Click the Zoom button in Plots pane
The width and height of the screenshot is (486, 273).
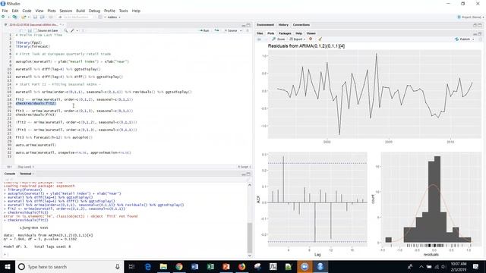point(279,39)
